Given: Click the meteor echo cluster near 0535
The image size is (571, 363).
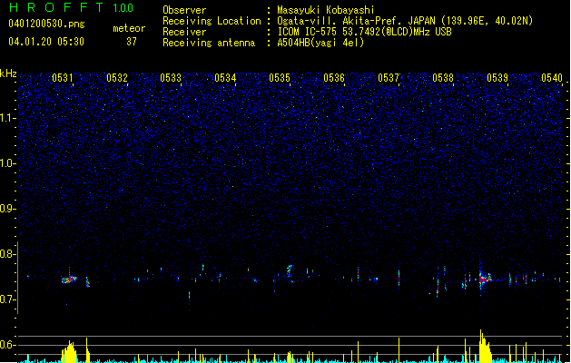Looking at the screenshot, I should [x=290, y=271].
